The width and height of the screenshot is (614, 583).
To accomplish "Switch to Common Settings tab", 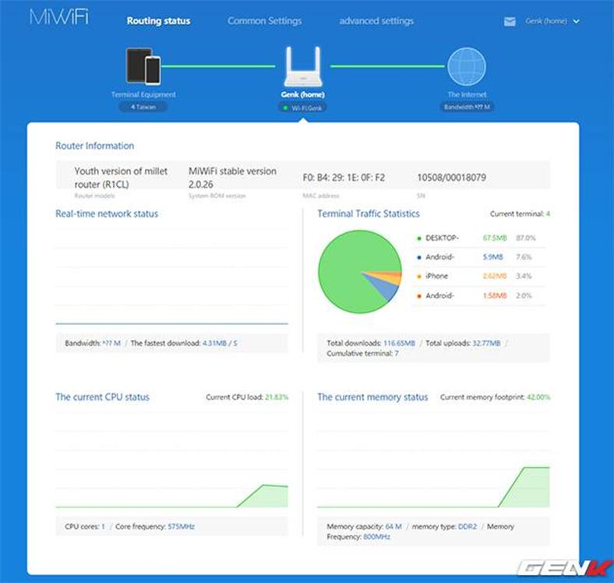I will pos(265,21).
